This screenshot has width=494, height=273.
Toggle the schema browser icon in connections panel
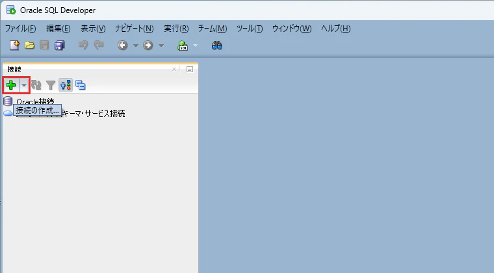(66, 85)
